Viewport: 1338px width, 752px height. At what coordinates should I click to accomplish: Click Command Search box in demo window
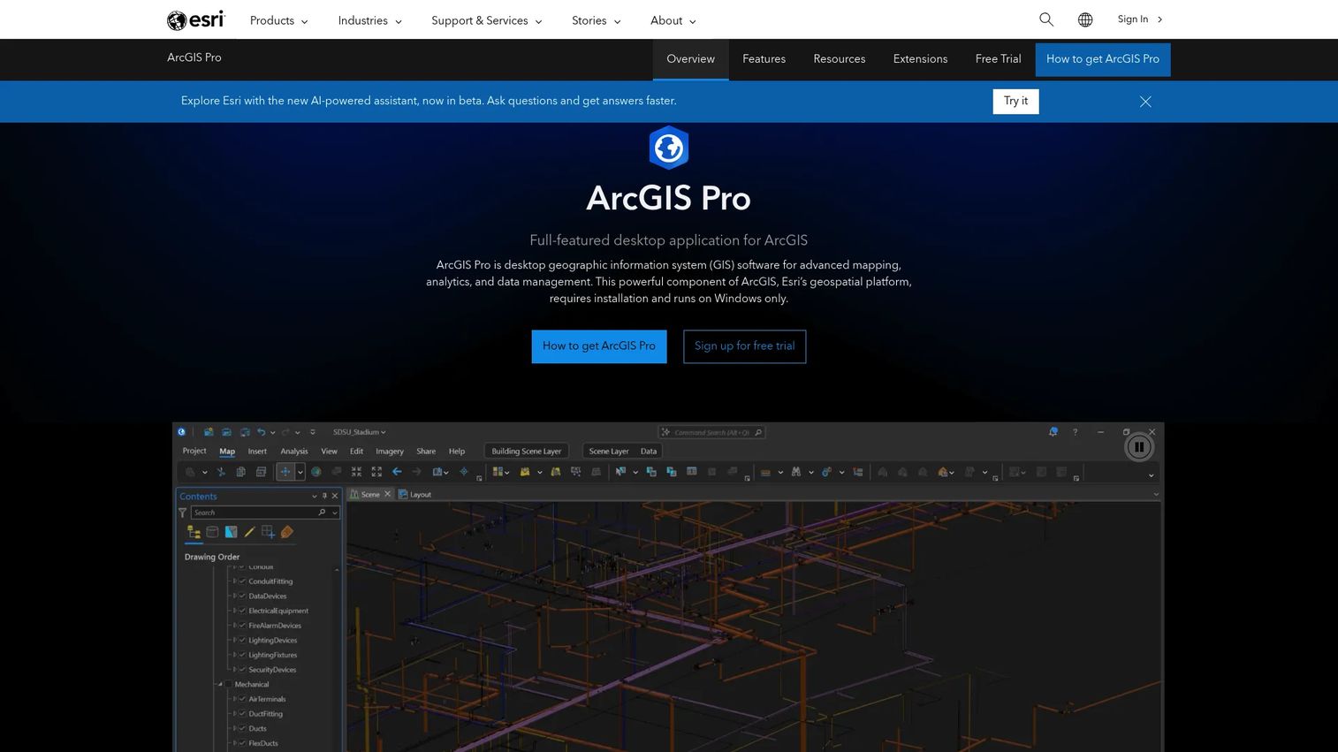[x=712, y=432]
